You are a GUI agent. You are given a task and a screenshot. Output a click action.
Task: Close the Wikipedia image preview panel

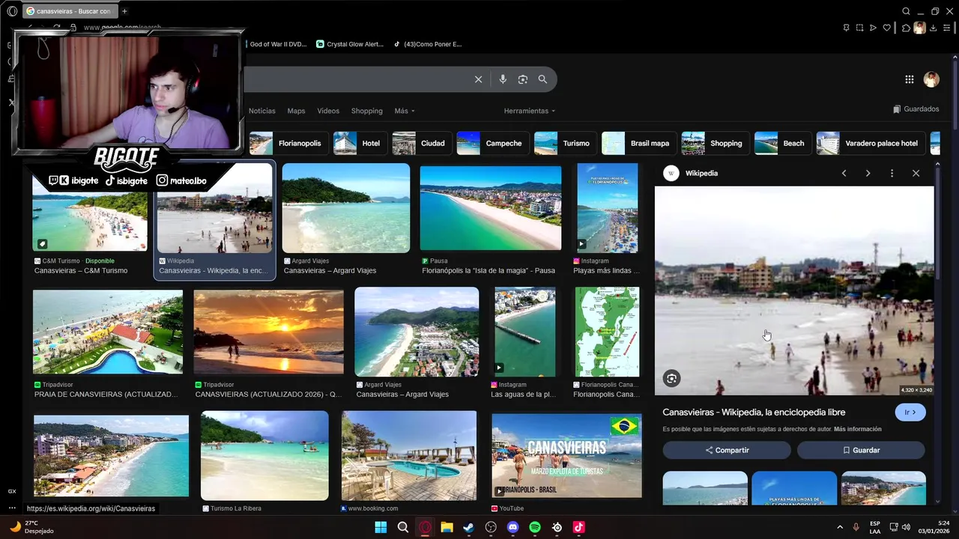(x=916, y=173)
